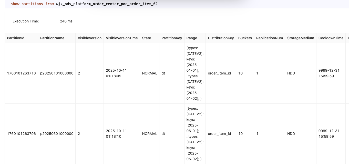
Task: Select partition name p20250101000000 cell
Action: coord(57,73)
